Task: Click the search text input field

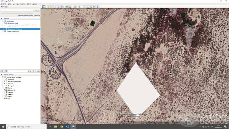Action: [17, 10]
